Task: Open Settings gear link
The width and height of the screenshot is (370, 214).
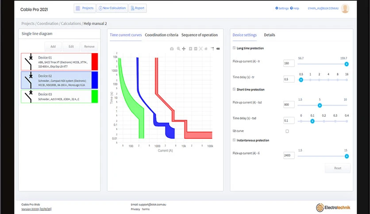Action: 282,8
